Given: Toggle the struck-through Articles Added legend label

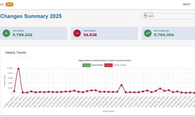Looking at the screenshot, I should point(97,65).
